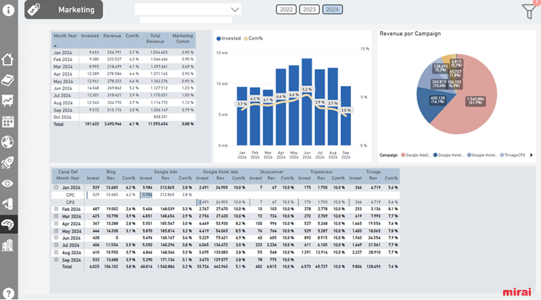The image size is (541, 300).
Task: Expand the Sep 2024 row
Action: (x=56, y=259)
